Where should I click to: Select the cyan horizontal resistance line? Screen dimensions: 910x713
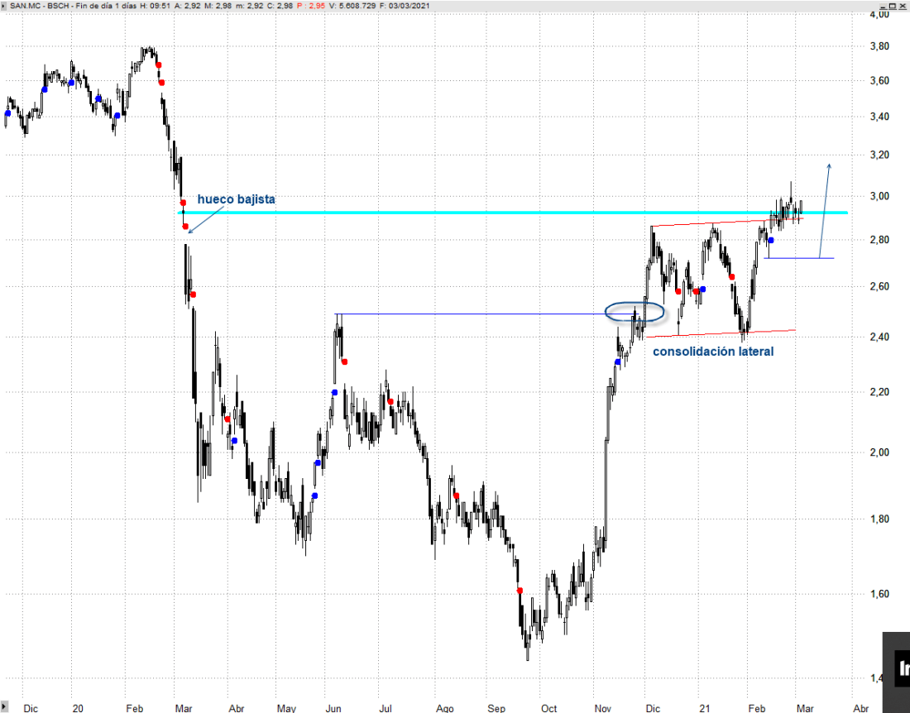point(496,213)
